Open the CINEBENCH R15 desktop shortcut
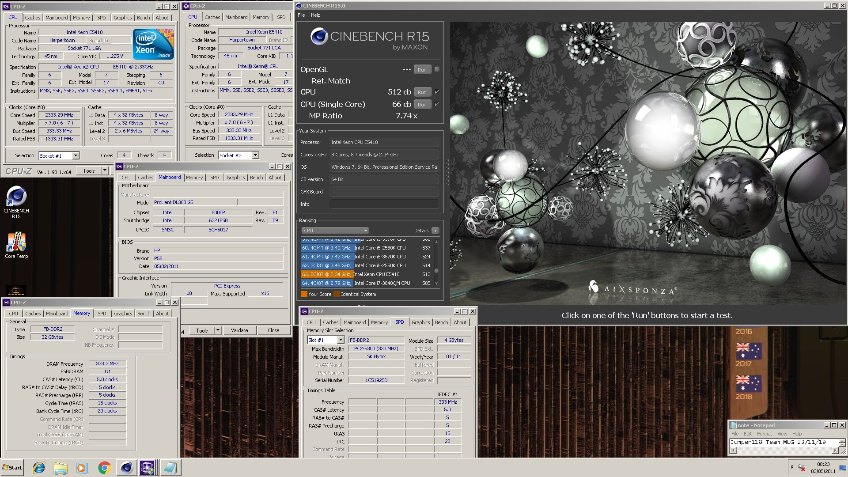 pyautogui.click(x=16, y=202)
